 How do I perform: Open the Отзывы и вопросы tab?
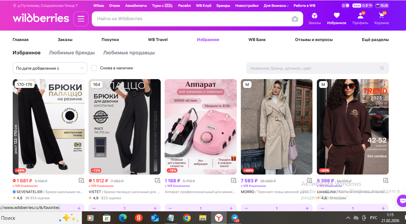tap(314, 40)
